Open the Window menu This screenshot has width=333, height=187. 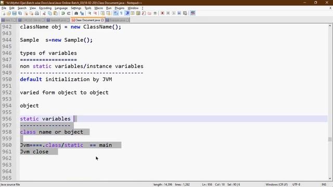(133, 8)
